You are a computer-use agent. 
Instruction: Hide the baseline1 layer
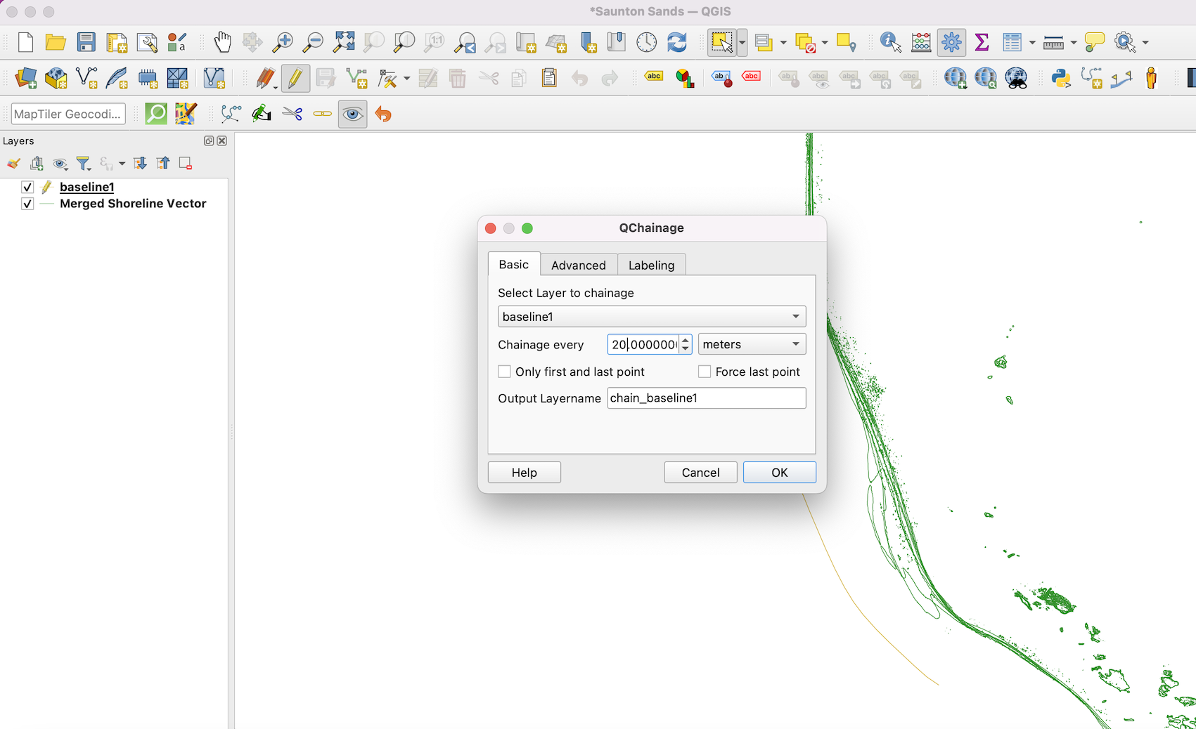27,187
